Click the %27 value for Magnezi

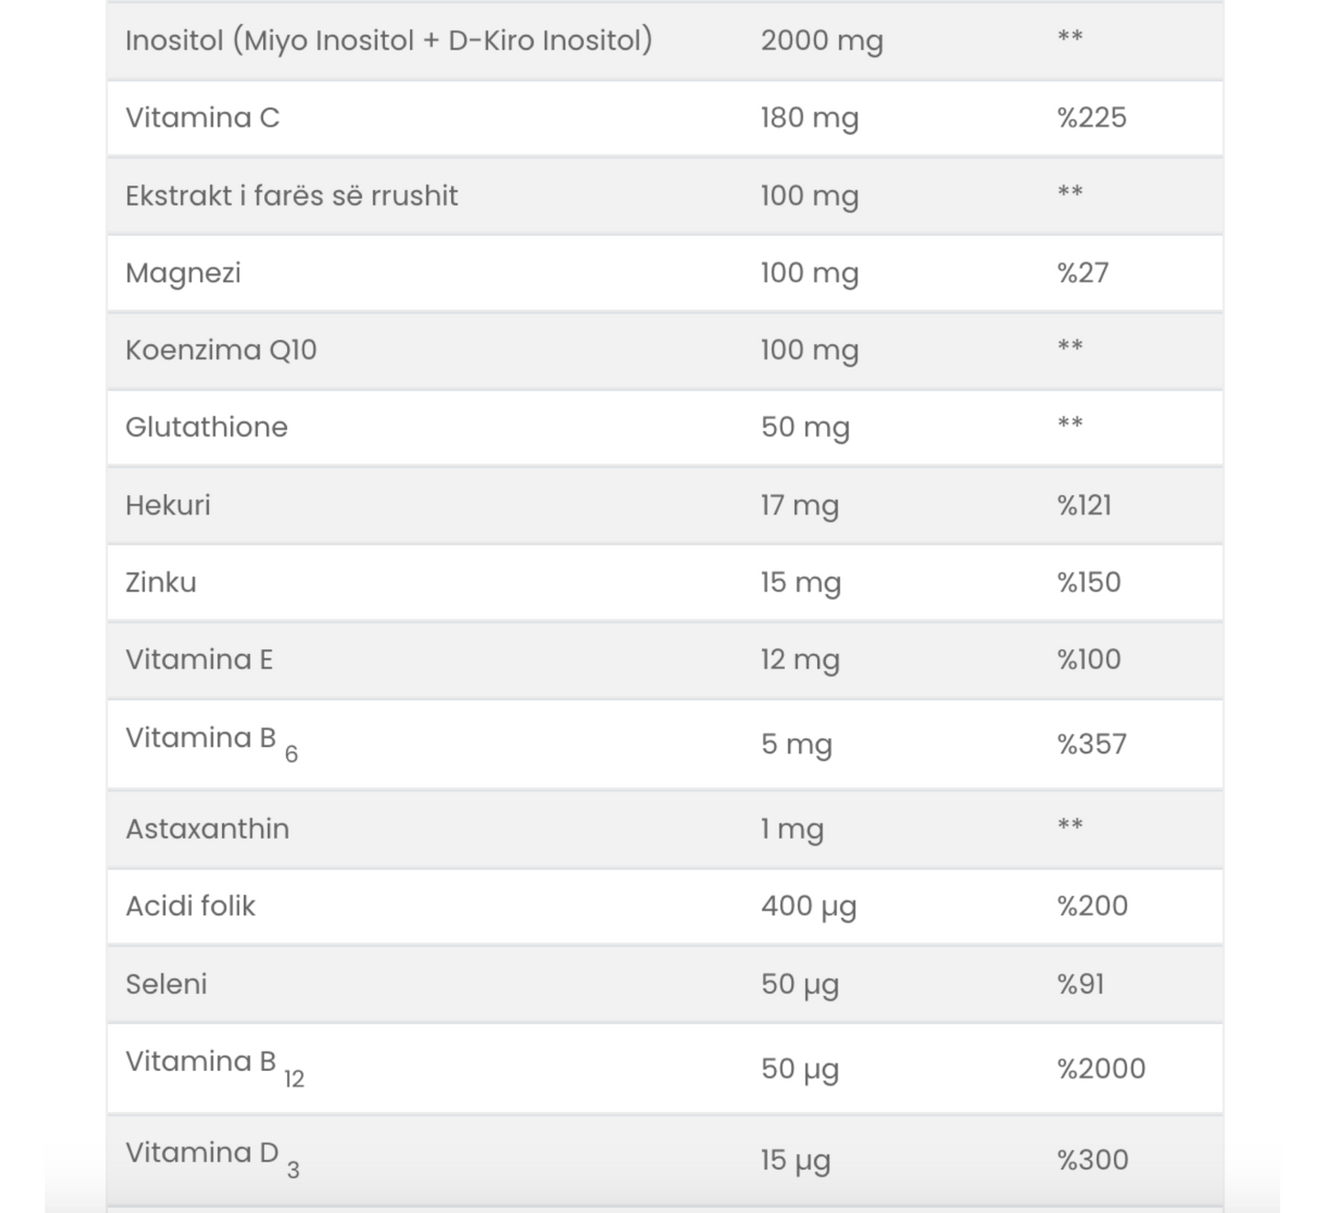(1082, 273)
